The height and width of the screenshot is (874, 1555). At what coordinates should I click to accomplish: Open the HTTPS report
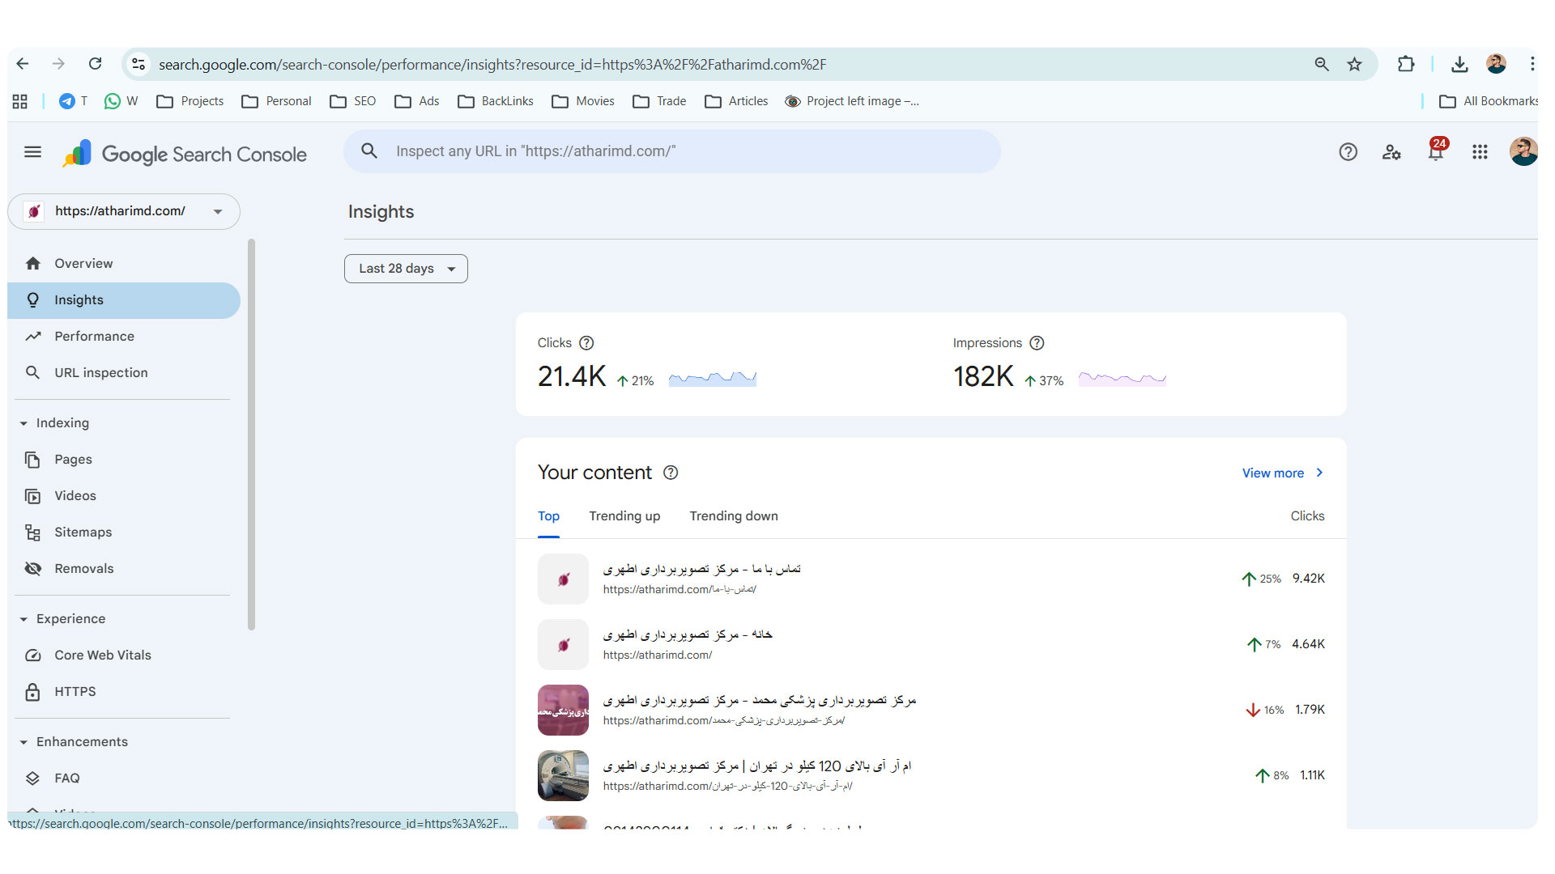pos(124,692)
